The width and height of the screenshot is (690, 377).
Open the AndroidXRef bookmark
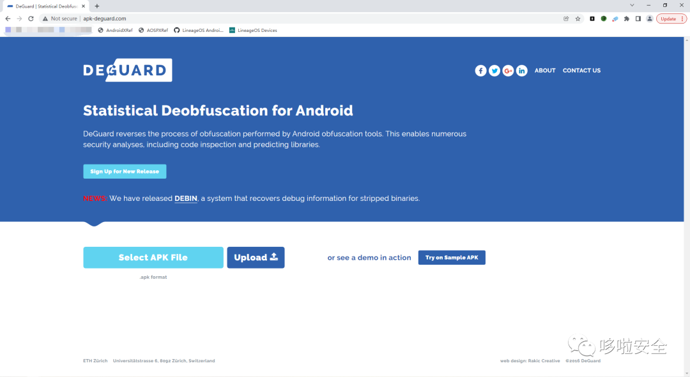click(115, 31)
